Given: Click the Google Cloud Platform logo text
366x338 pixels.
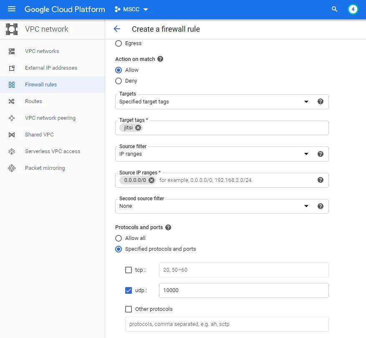Looking at the screenshot, I should 65,9.
